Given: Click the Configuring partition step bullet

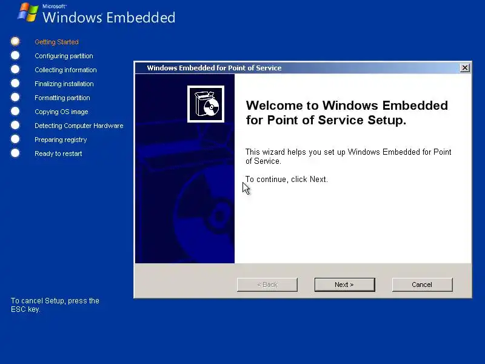Looking at the screenshot, I should (15, 55).
